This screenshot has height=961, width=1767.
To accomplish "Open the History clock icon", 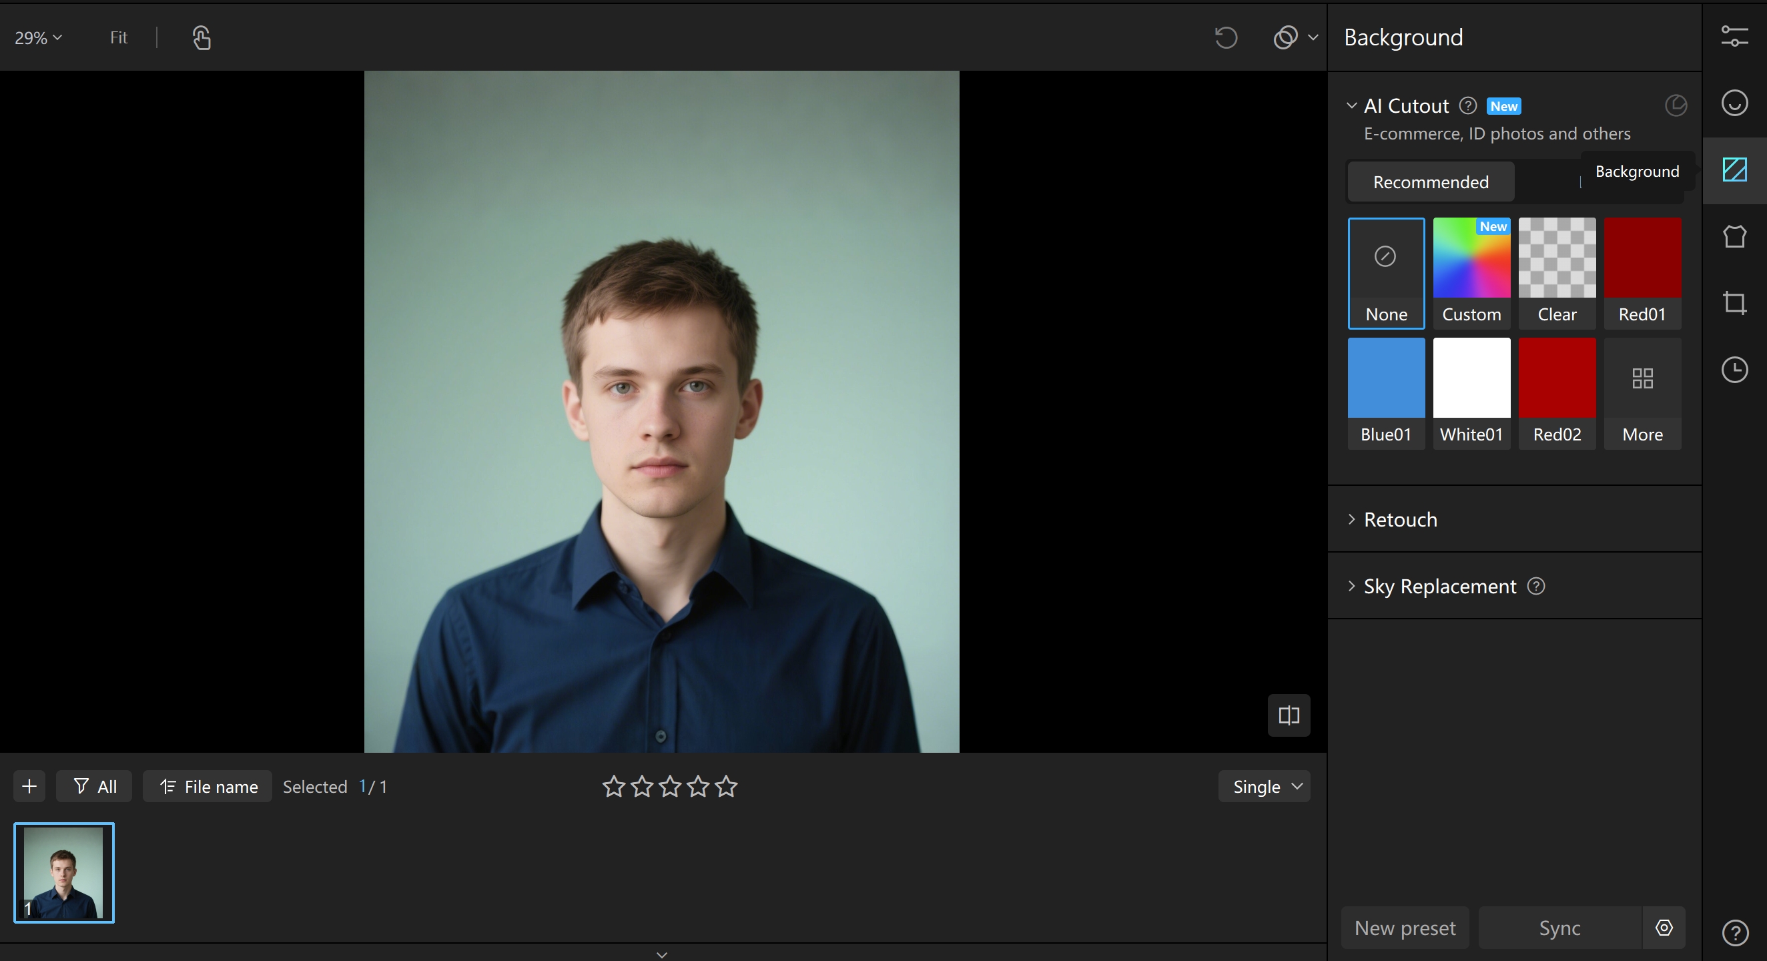I will (x=1734, y=370).
